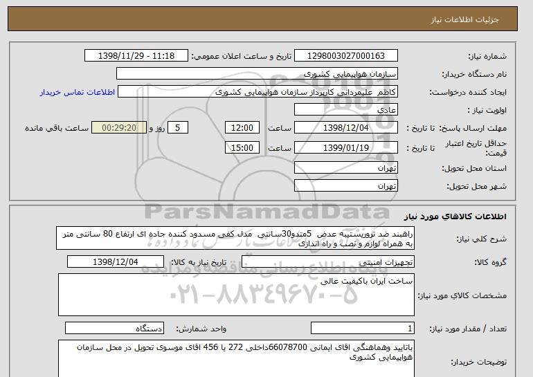Click the price validity date 1399/01/19
This screenshot has height=377, width=533.
pos(345,148)
